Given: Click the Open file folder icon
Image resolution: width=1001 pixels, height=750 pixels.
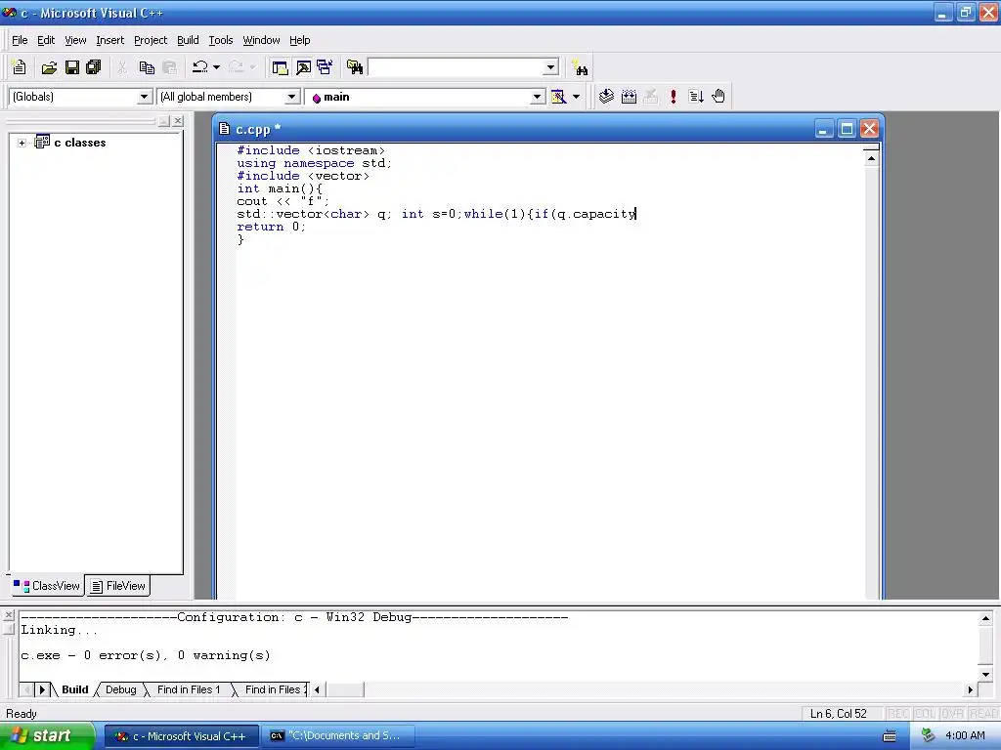Looking at the screenshot, I should coord(49,67).
